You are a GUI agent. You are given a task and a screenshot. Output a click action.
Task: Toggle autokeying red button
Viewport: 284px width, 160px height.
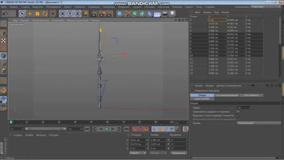pos(140,129)
